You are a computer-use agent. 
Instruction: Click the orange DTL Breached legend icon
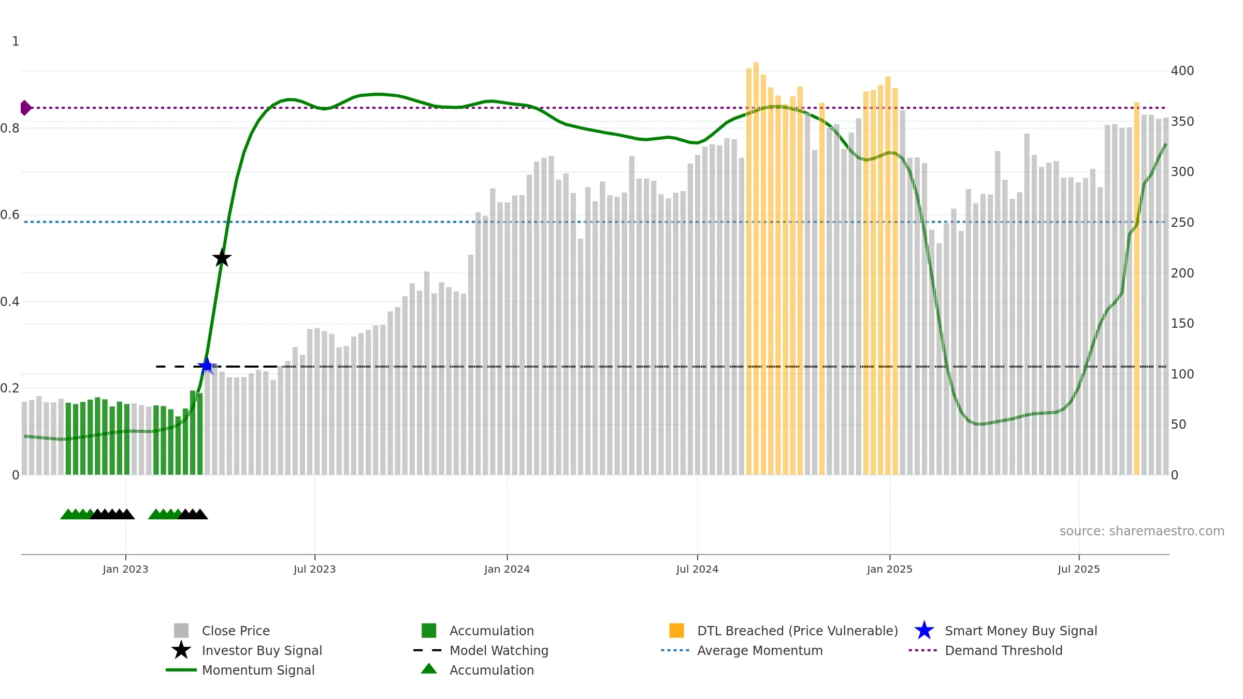tap(676, 631)
